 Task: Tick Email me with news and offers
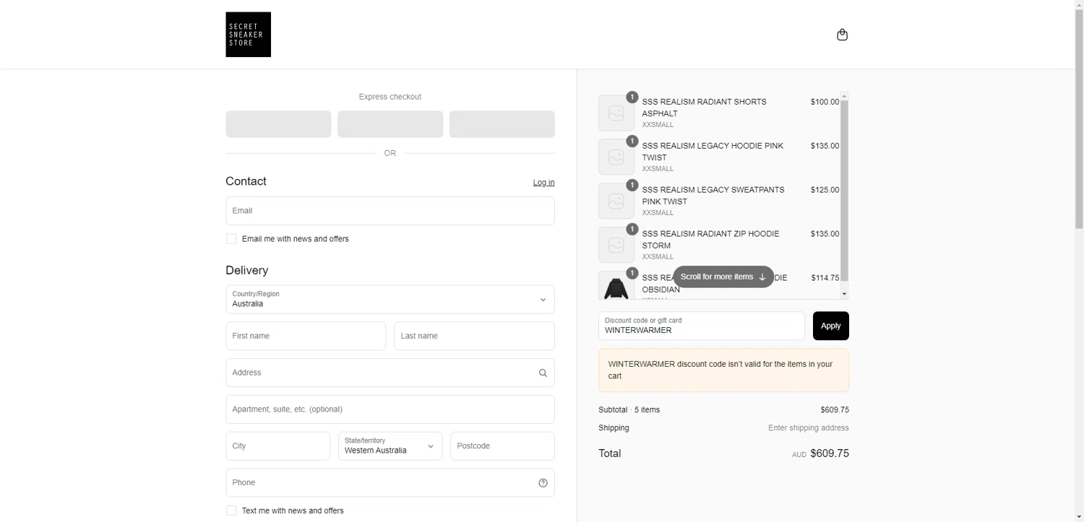tap(231, 239)
